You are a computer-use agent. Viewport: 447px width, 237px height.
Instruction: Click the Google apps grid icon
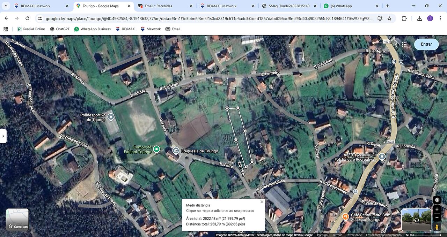coord(404,44)
